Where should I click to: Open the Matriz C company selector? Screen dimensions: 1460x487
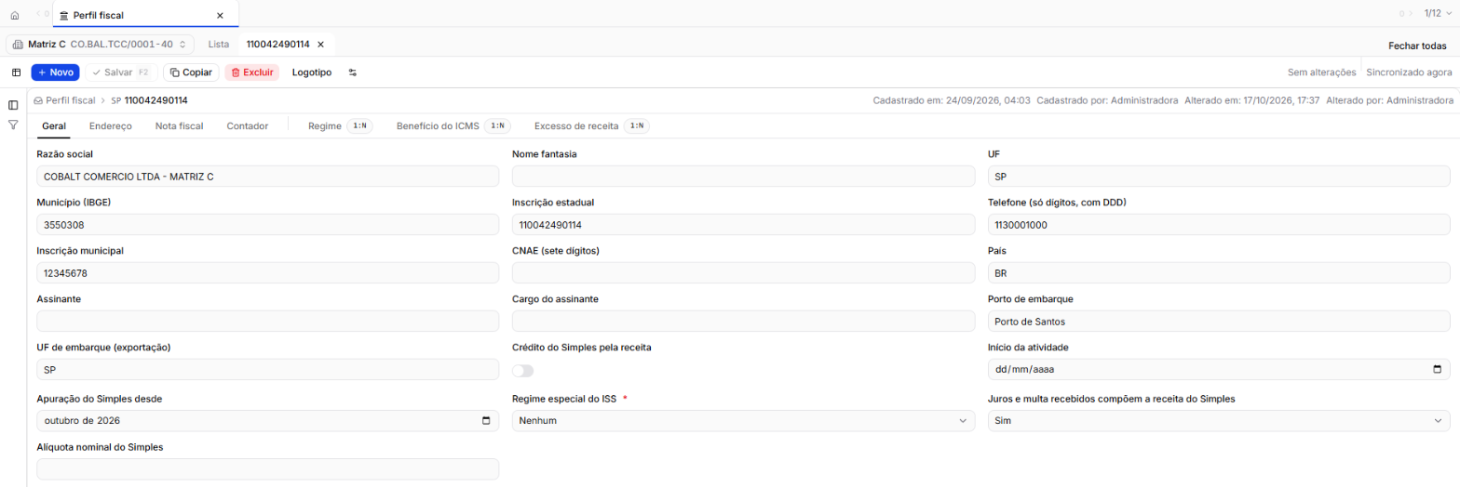[100, 44]
